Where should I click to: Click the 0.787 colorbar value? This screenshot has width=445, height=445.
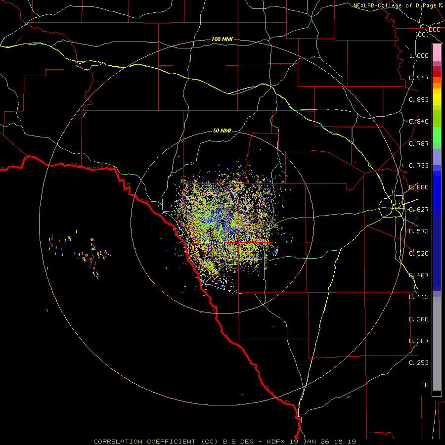click(419, 143)
